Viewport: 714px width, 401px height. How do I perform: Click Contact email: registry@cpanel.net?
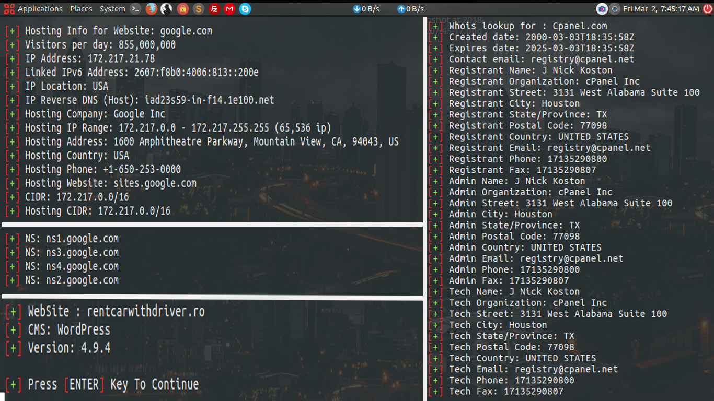pos(532,59)
